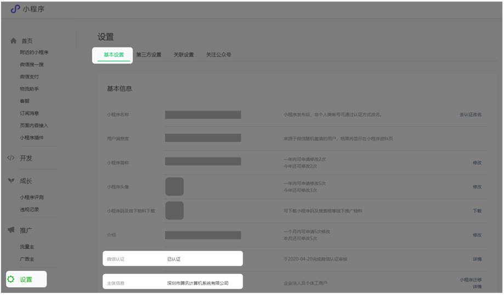Click the 首页 home icon
The width and height of the screenshot is (504, 295).
click(13, 41)
